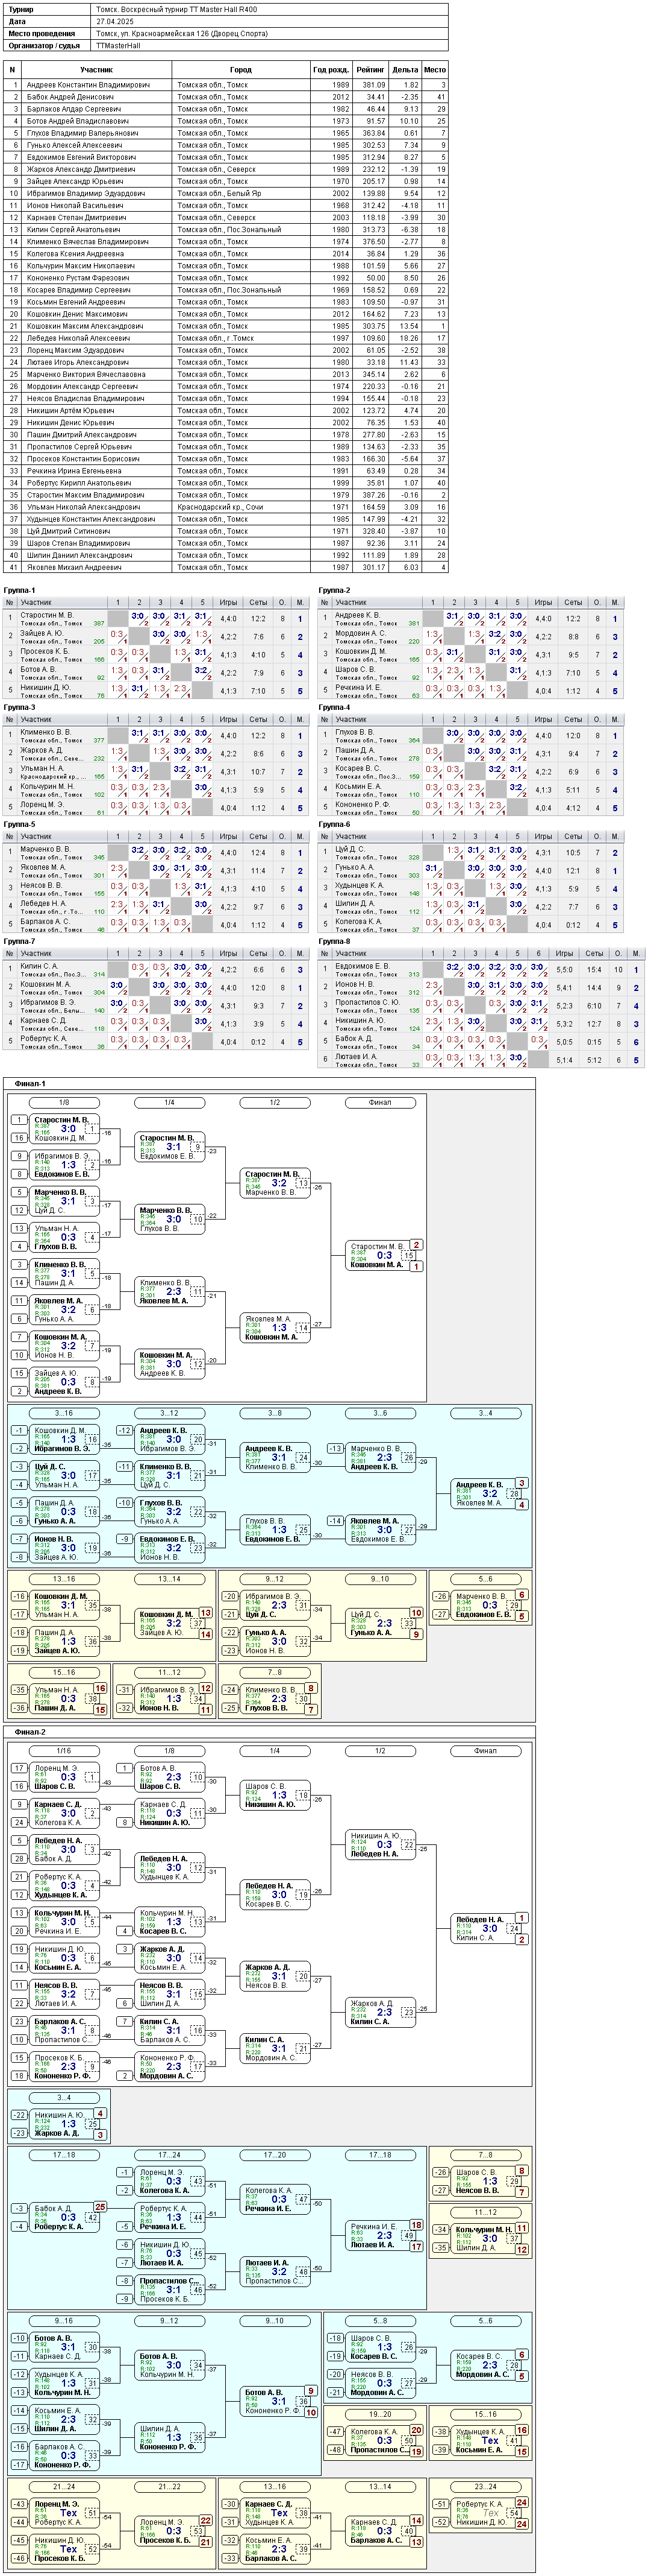
Task: Click the 'Участник' column header in participants table
Action: coord(97,70)
